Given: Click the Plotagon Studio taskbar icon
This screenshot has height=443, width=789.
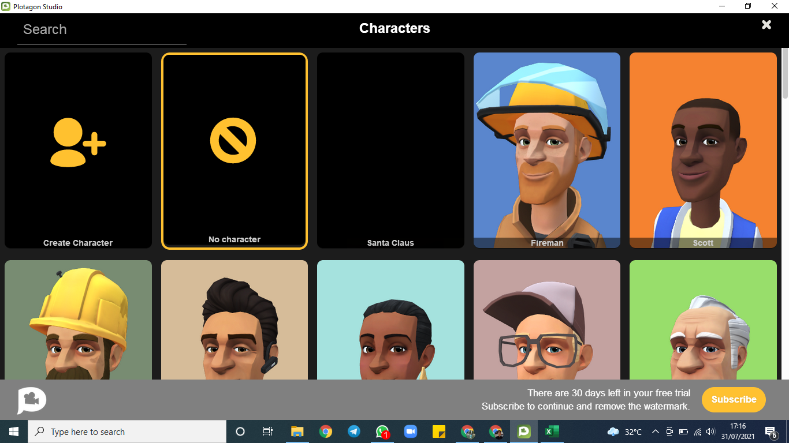Looking at the screenshot, I should pyautogui.click(x=524, y=431).
